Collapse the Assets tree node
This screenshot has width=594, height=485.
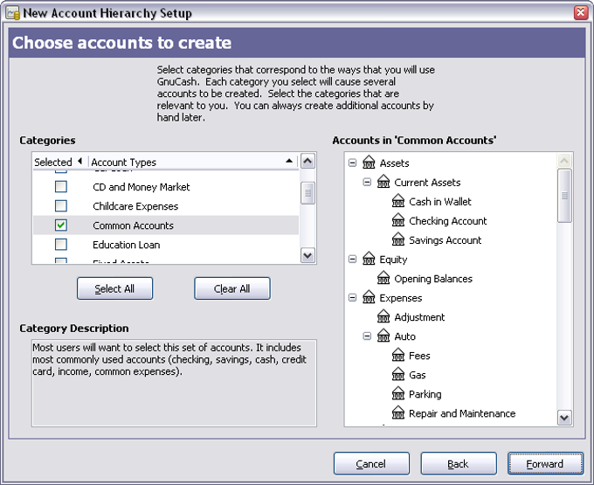(352, 163)
